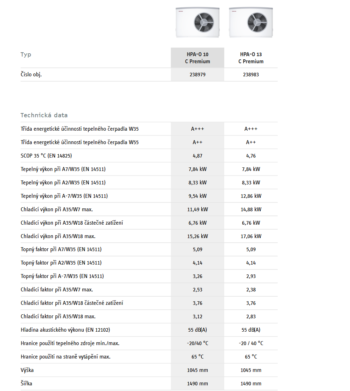Click the HPA-O 13 C Premium product image

coord(251,23)
